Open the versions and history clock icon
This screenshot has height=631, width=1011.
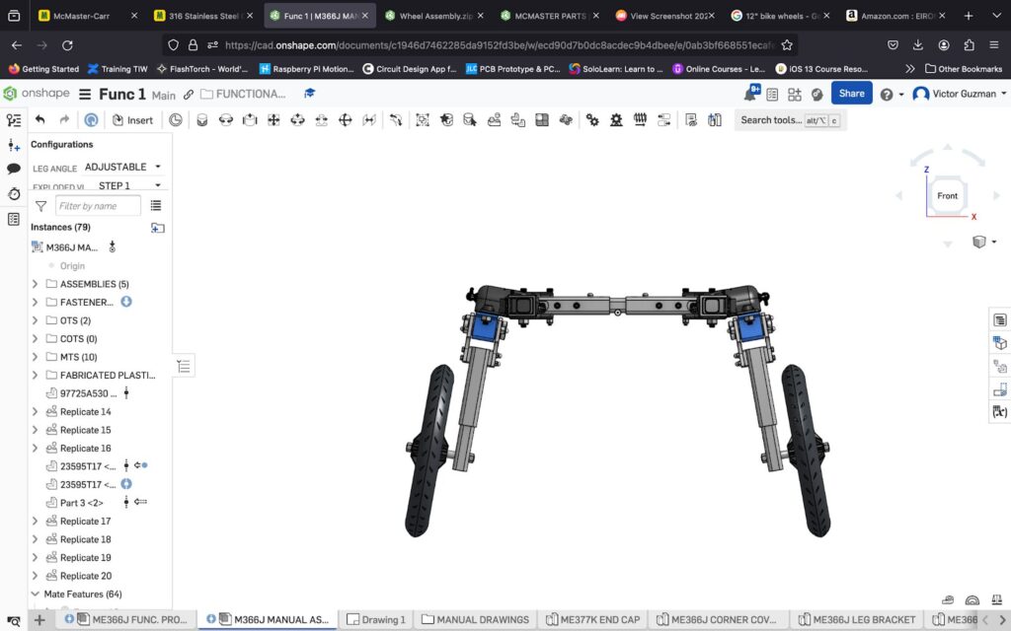coord(14,194)
